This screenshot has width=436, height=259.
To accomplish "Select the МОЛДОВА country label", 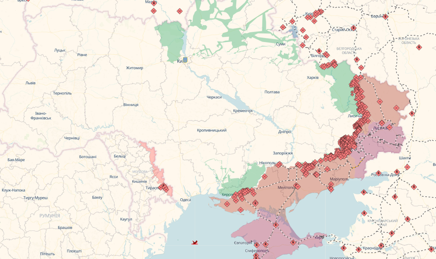I will (140, 172).
